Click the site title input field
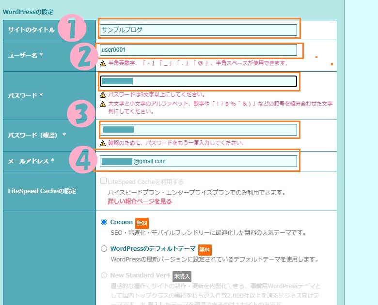The width and height of the screenshot is (378, 305). (x=198, y=30)
